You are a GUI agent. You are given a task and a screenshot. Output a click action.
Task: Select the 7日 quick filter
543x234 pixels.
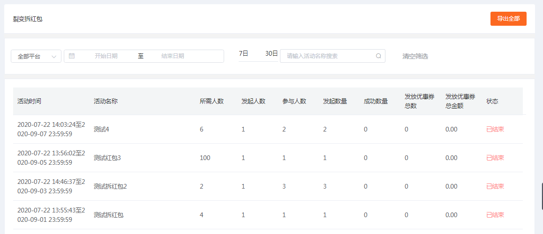pyautogui.click(x=243, y=53)
